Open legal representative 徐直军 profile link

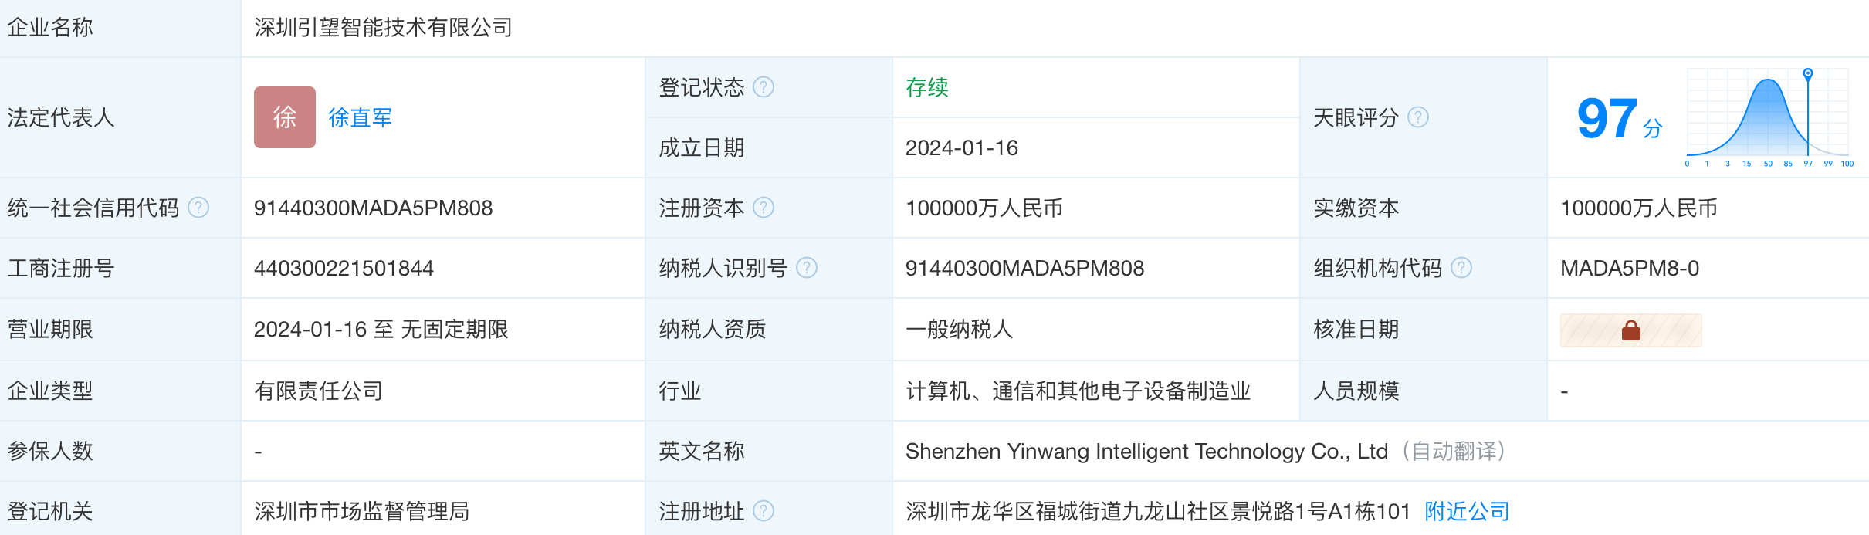point(360,117)
